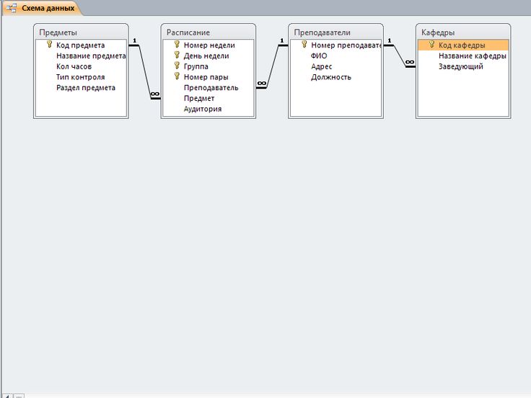Select field Аудитория

pos(209,109)
